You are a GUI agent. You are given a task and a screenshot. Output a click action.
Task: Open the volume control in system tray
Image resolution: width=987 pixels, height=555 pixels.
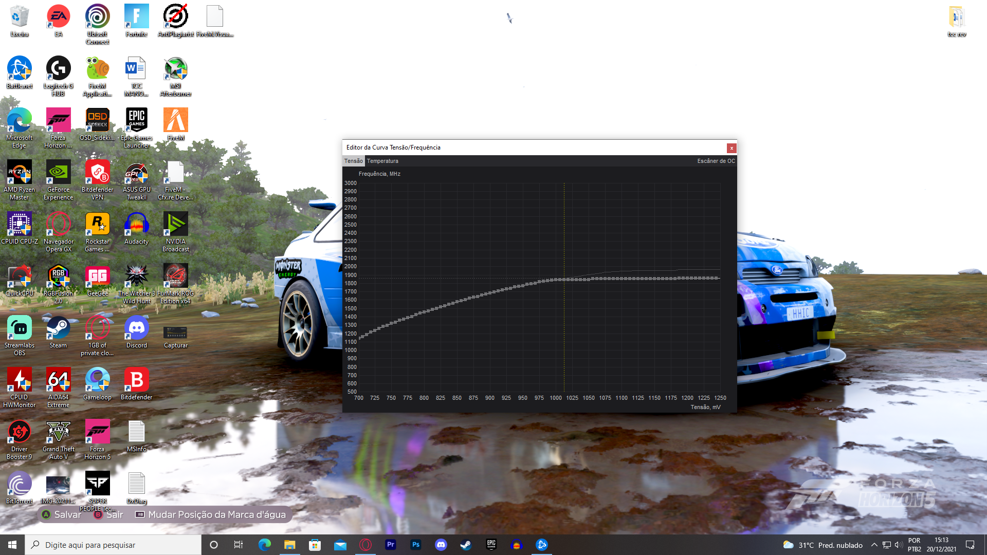899,545
